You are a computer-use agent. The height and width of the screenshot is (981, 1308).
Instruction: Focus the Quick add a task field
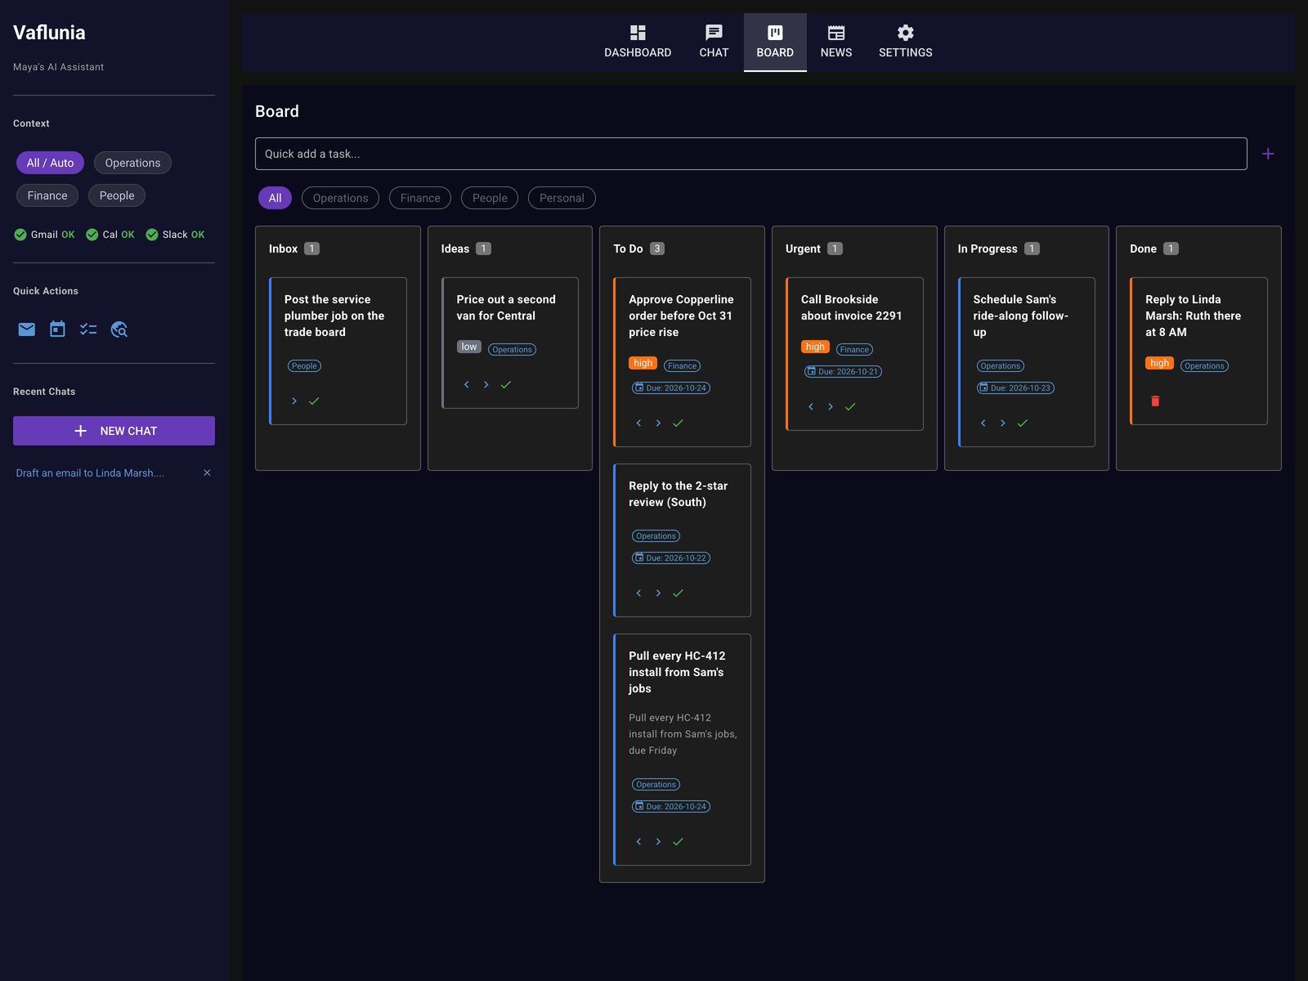tap(750, 154)
